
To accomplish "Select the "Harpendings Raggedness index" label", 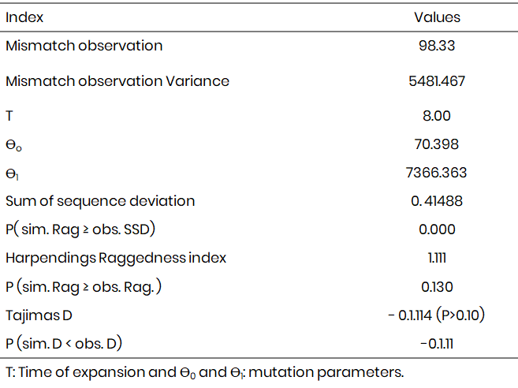I will pos(116,258).
